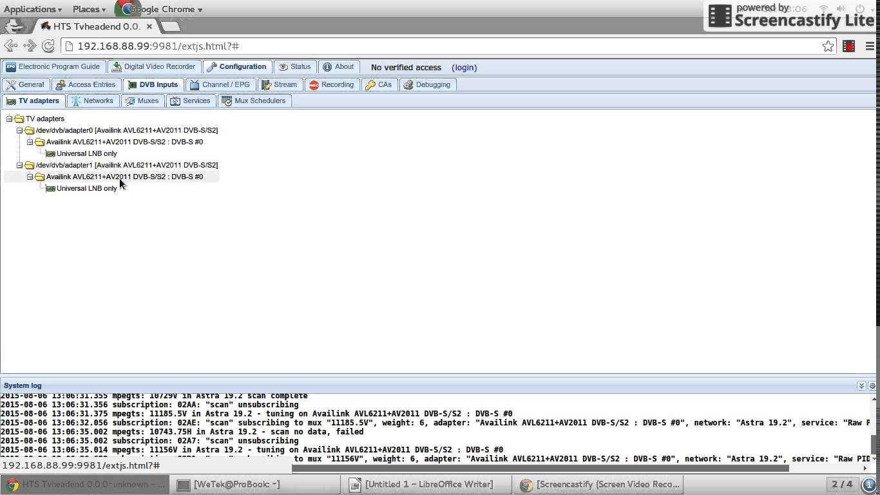Screen dimensions: 880x495
Task: Select Universal LNB only under adapter0
Action: pos(87,153)
